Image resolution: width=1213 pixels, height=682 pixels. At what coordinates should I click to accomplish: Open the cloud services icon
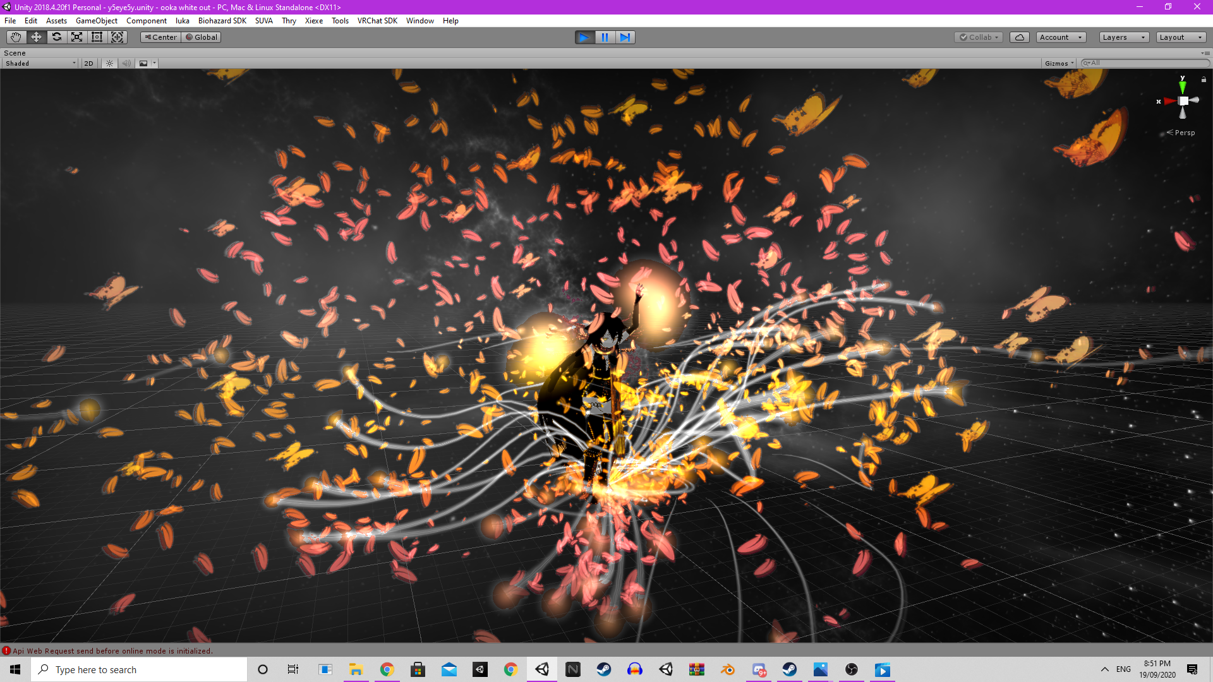[1019, 37]
